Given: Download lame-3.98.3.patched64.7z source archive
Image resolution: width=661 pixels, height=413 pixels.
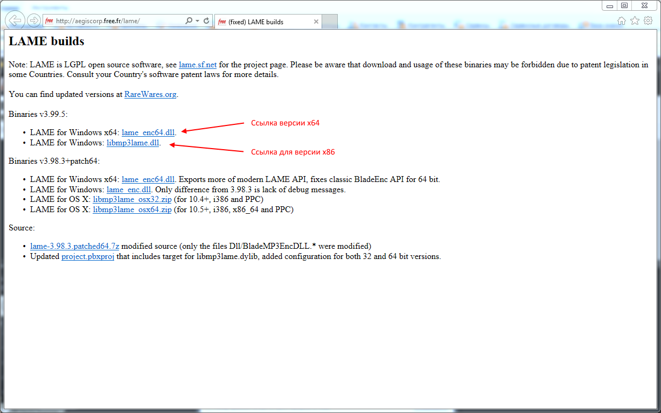Looking at the screenshot, I should click(x=74, y=246).
